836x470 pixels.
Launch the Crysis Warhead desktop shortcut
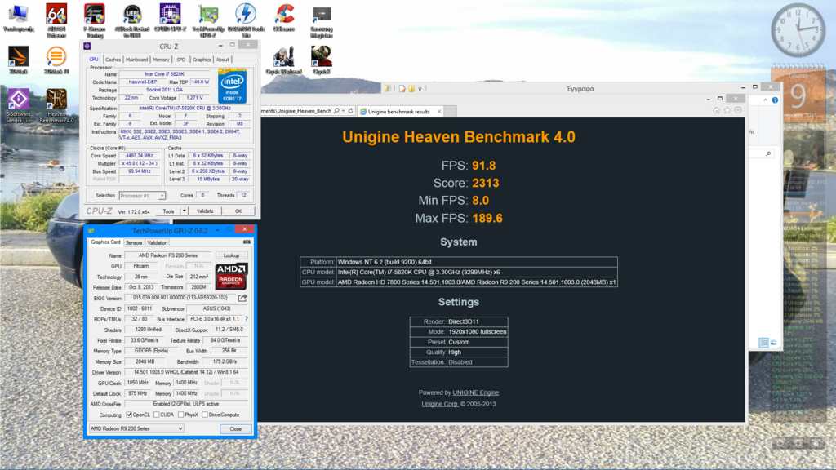[283, 60]
